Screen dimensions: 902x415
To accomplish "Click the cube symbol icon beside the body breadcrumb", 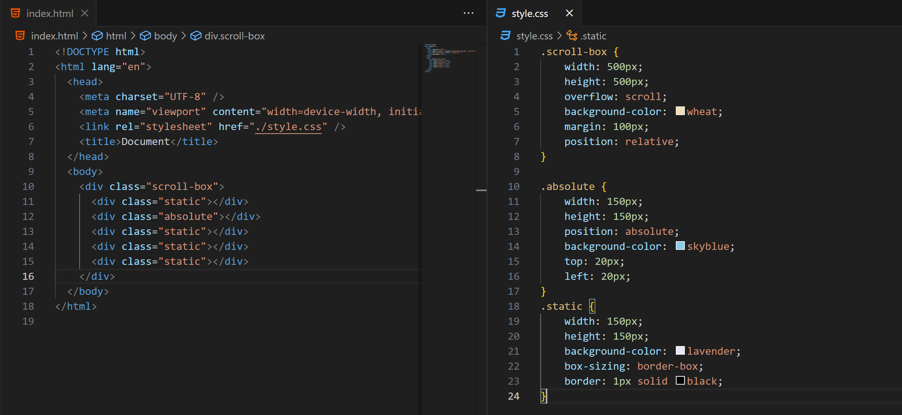I will (x=145, y=36).
